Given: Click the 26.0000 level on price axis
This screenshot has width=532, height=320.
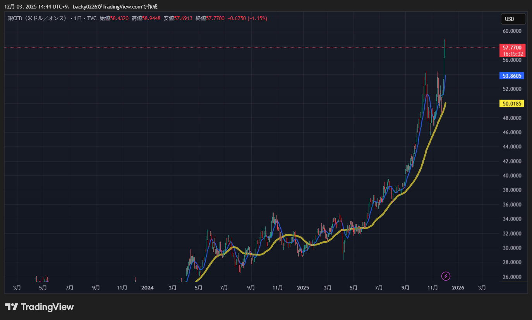Looking at the screenshot, I should [512, 277].
